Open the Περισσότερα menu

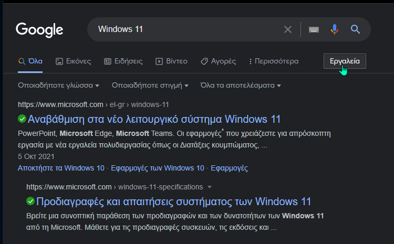click(274, 61)
